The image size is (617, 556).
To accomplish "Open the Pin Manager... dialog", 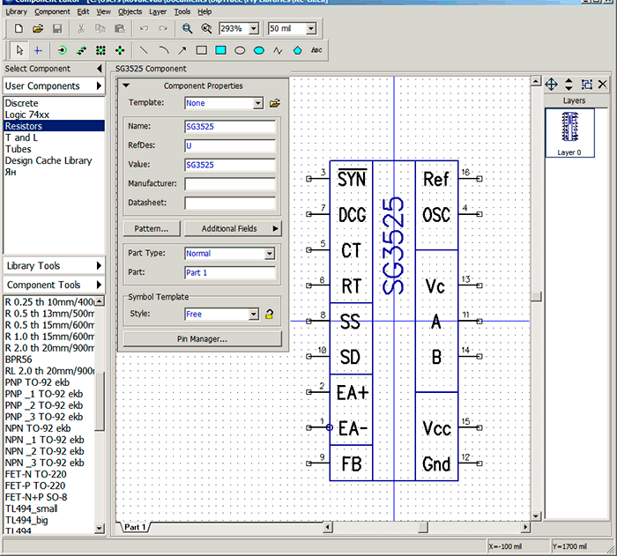I will pyautogui.click(x=202, y=338).
